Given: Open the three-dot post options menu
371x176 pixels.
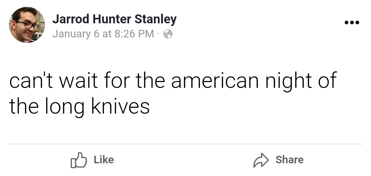Looking at the screenshot, I should pos(352,22).
